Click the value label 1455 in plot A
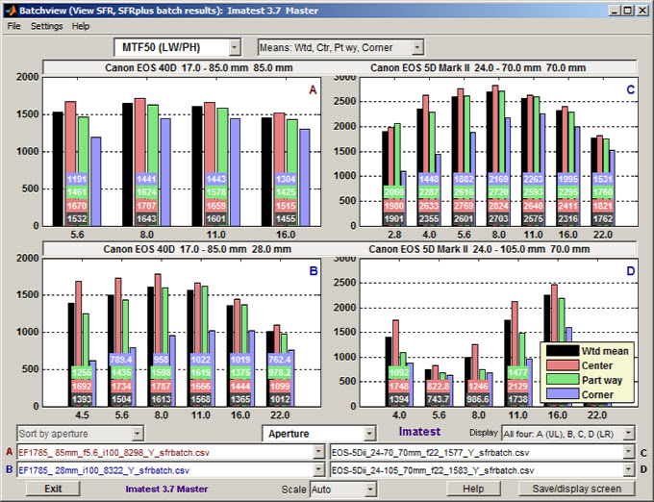Image resolution: width=654 pixels, height=502 pixels. point(286,219)
